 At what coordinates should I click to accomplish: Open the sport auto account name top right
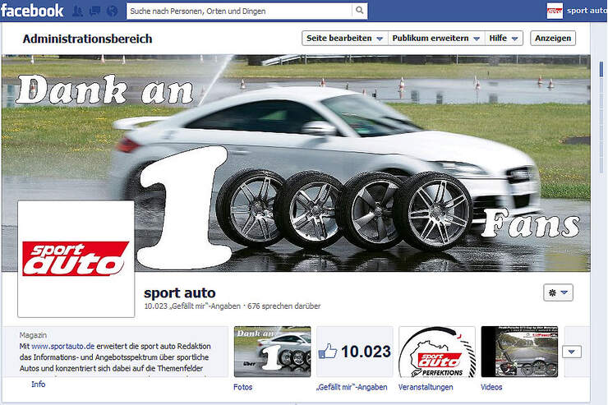click(x=587, y=11)
